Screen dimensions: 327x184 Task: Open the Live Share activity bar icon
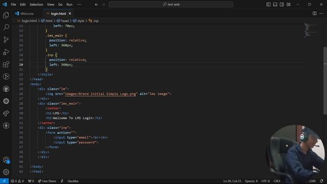(x=6, y=113)
